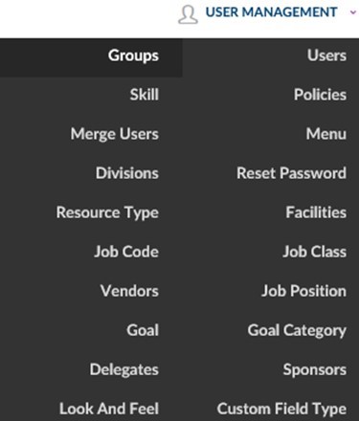Go to Policies

320,95
